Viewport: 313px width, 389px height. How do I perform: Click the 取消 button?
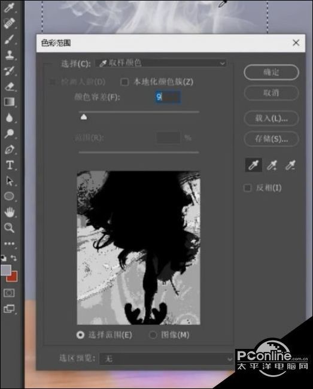pyautogui.click(x=271, y=93)
